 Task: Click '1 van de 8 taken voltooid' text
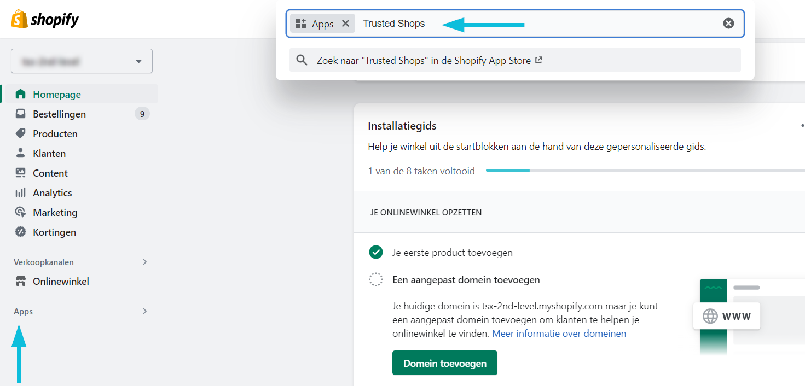pos(421,171)
